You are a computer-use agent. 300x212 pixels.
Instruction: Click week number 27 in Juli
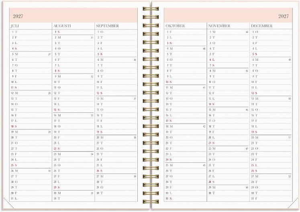click(49, 54)
